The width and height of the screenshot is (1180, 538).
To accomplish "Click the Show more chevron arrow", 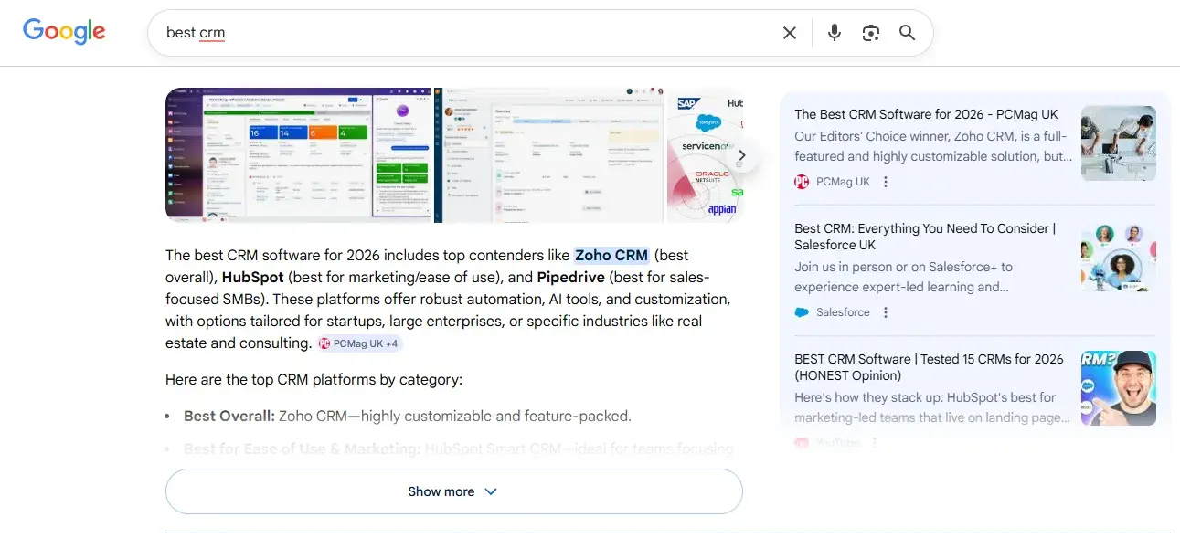I will (x=490, y=491).
